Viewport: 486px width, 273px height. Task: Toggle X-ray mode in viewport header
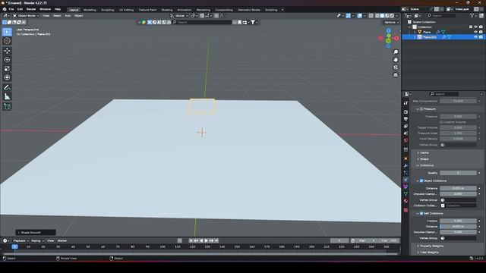point(371,16)
